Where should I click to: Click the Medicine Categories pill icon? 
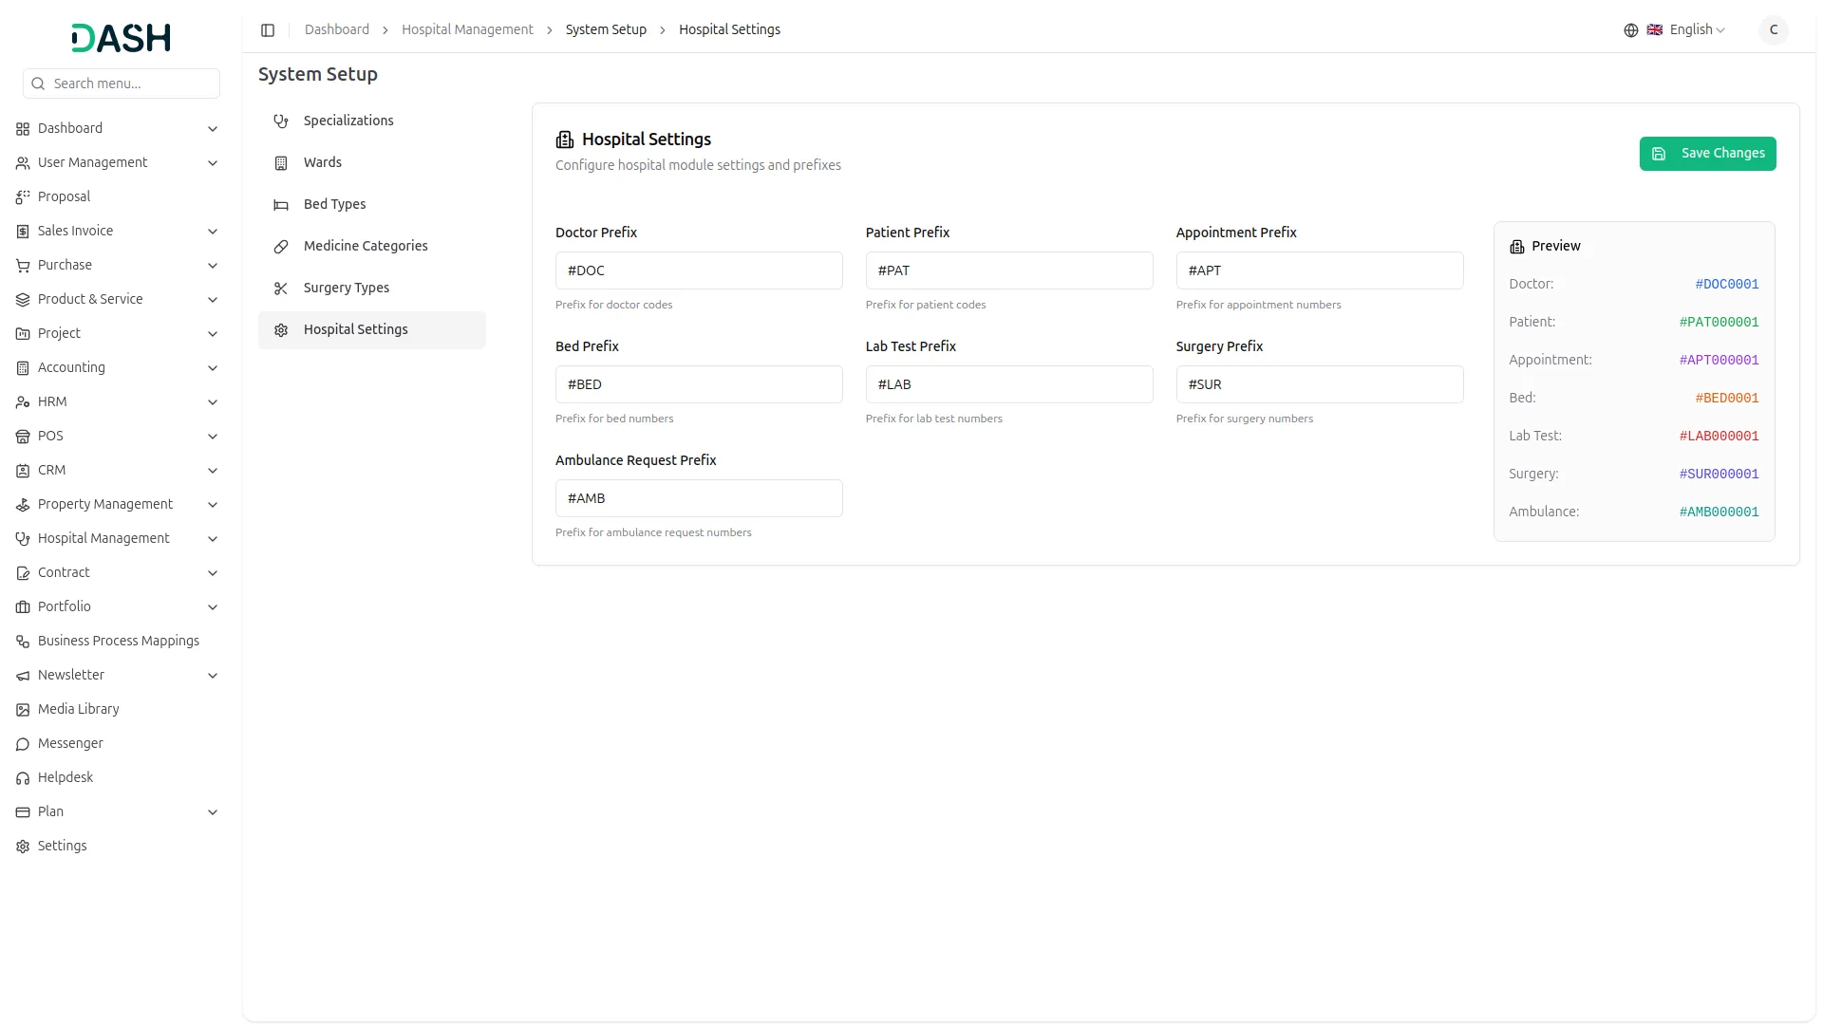point(280,247)
